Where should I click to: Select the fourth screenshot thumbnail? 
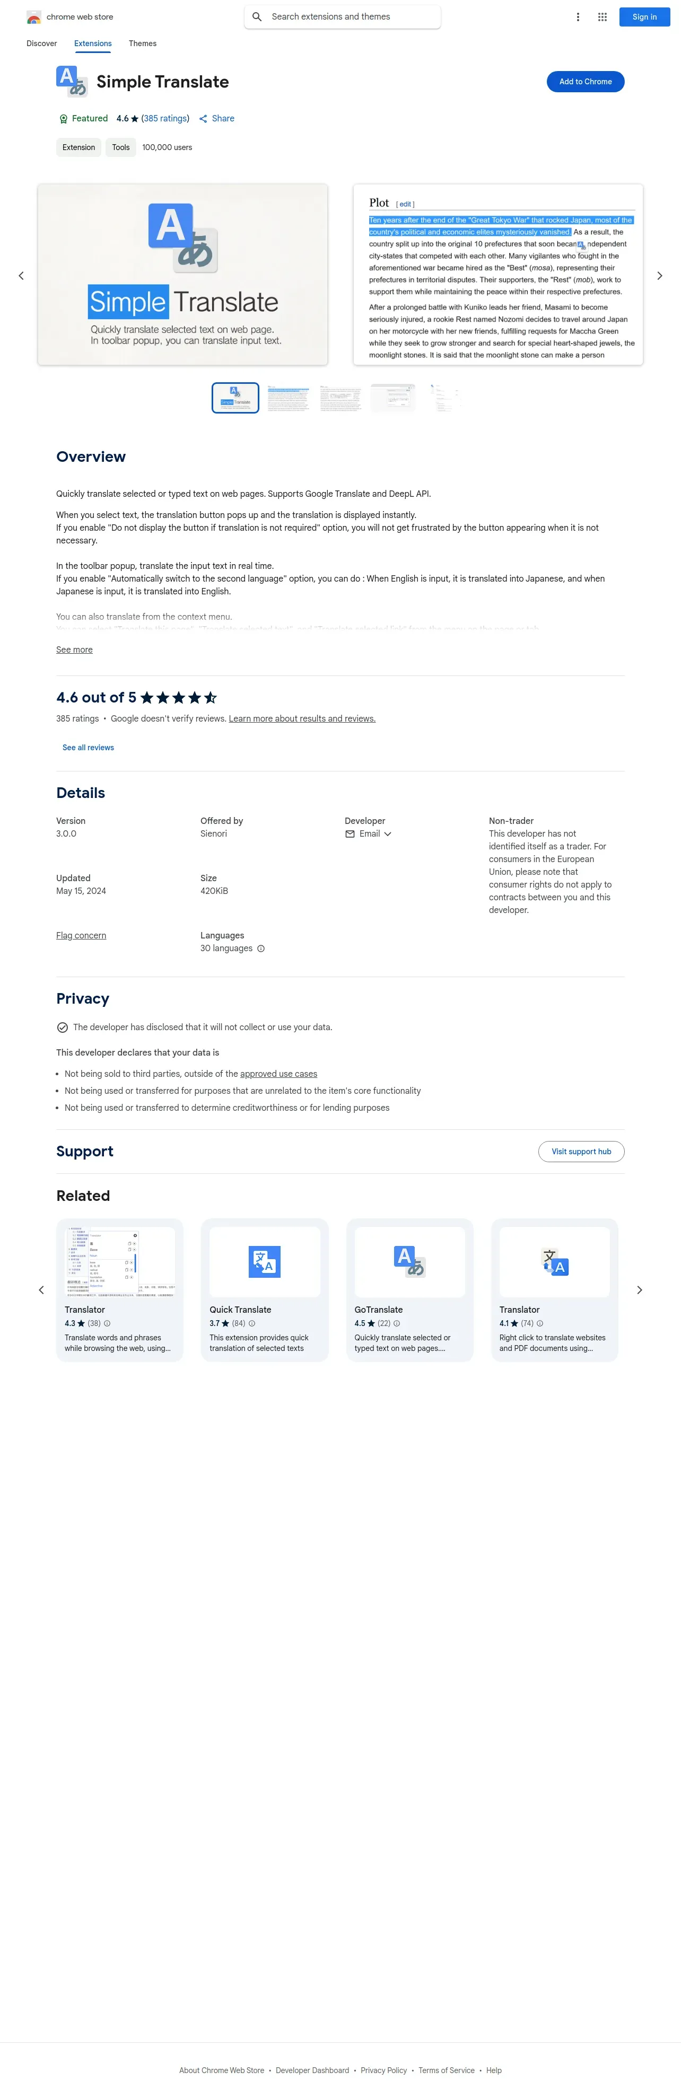click(394, 398)
